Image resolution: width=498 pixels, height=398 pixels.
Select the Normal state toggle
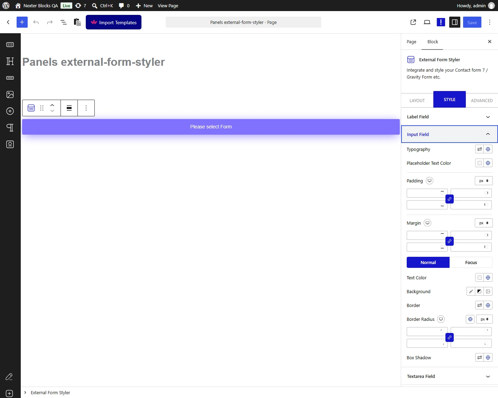[428, 262]
